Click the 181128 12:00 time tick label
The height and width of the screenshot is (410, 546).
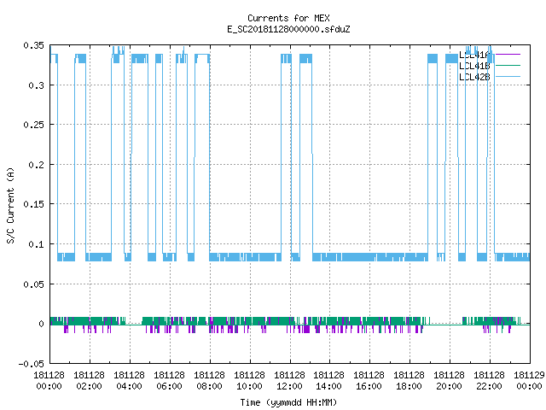289,381
